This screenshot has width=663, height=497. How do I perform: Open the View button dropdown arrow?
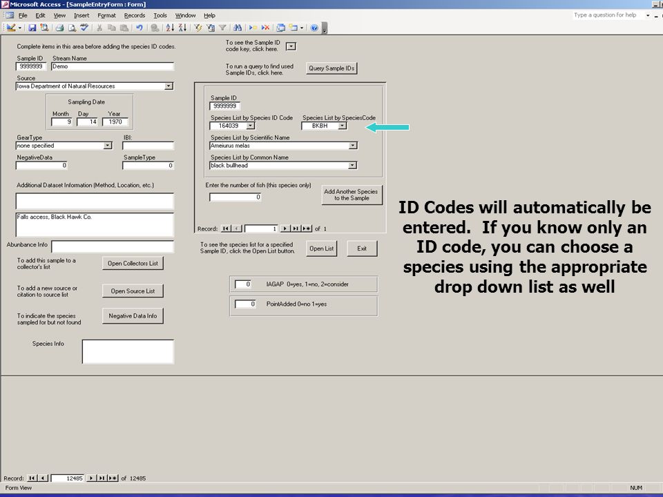pyautogui.click(x=19, y=28)
